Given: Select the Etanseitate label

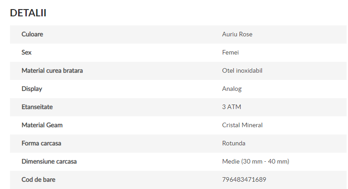Looking at the screenshot, I should (37, 107).
